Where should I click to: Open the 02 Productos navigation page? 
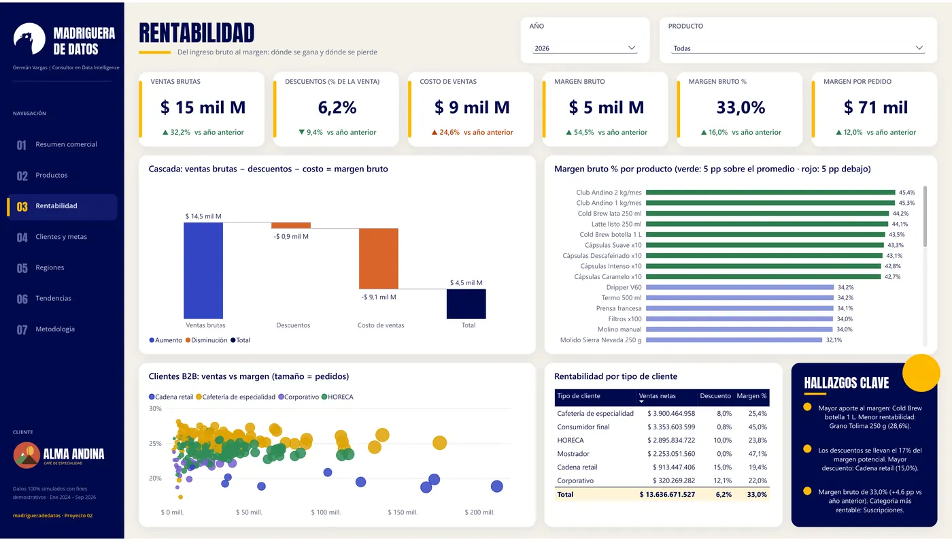point(62,176)
